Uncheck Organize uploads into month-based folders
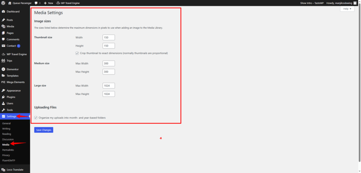This screenshot has width=361, height=173. coord(36,118)
